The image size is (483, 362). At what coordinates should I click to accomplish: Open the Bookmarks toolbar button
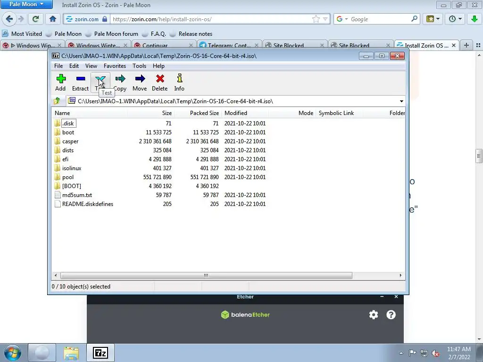[433, 19]
